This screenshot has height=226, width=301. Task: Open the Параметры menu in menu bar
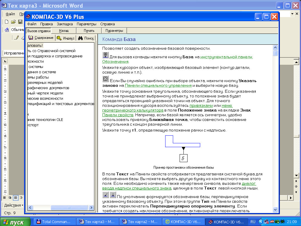(86, 24)
